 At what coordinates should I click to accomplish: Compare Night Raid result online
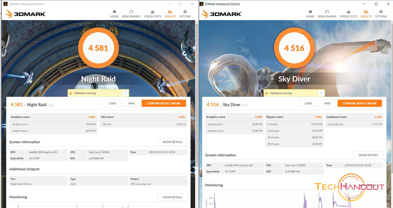(164, 103)
